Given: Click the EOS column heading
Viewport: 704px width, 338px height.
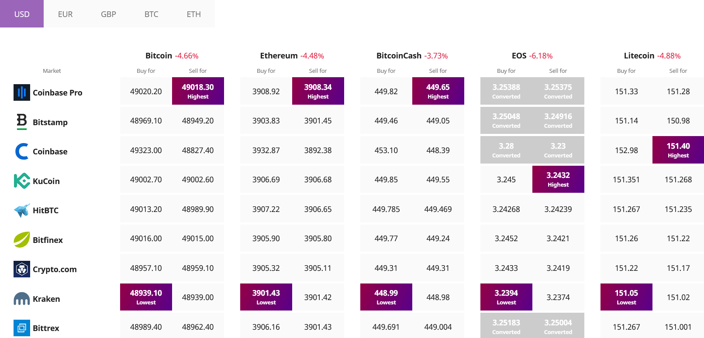Looking at the screenshot, I should point(519,55).
